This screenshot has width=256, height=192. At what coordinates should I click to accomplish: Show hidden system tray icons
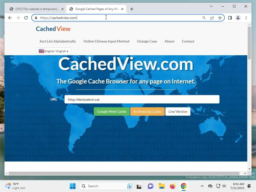[202, 186]
